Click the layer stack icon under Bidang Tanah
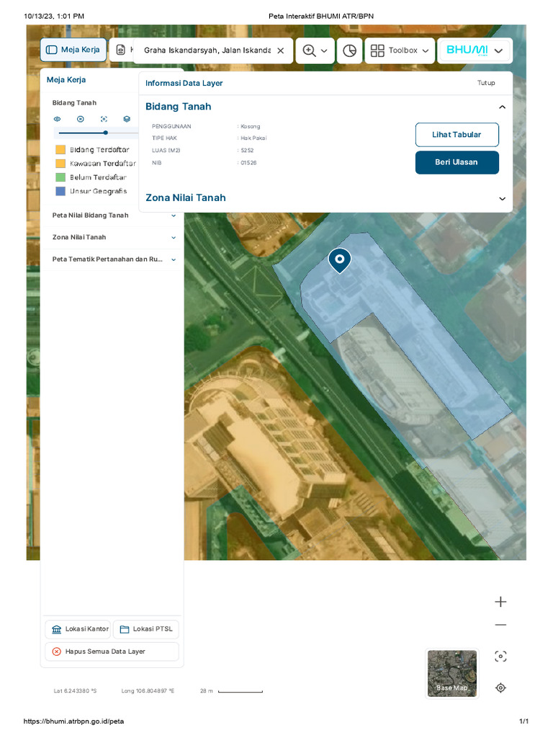Image resolution: width=553 pixels, height=738 pixels. (127, 119)
